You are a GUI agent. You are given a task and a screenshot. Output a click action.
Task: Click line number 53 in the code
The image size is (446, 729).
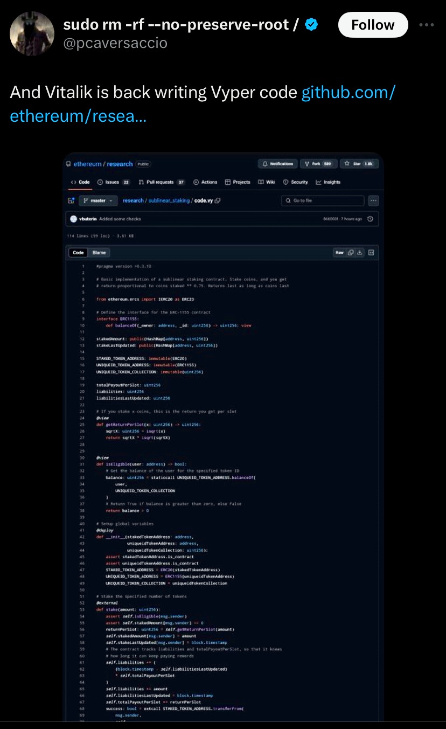82,609
